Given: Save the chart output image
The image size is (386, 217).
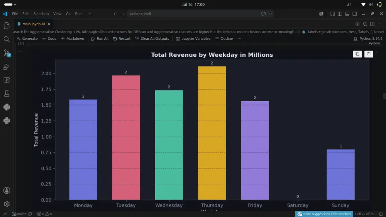Looking at the screenshot, I should [x=369, y=54].
